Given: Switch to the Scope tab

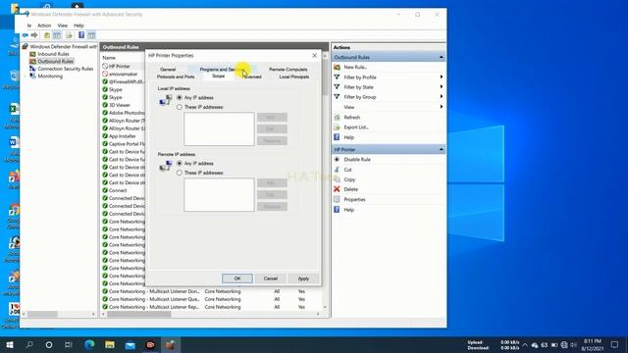Looking at the screenshot, I should pyautogui.click(x=218, y=76).
